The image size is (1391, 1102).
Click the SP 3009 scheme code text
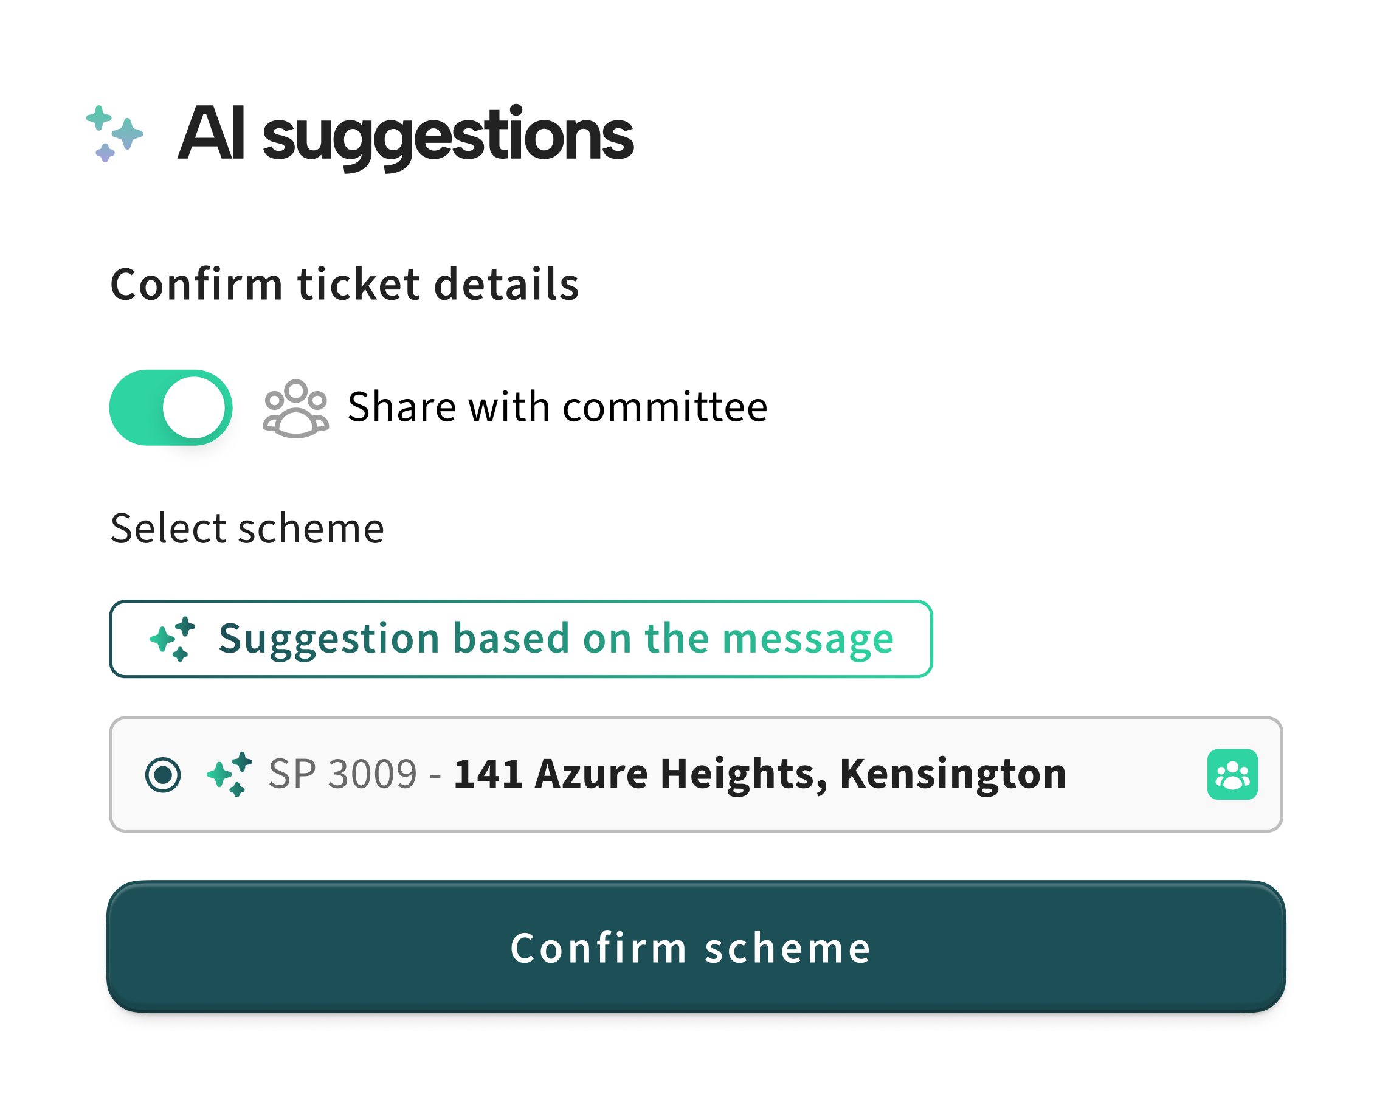342,774
